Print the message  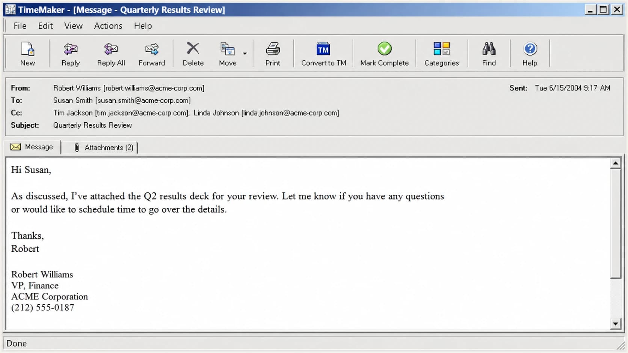(273, 54)
